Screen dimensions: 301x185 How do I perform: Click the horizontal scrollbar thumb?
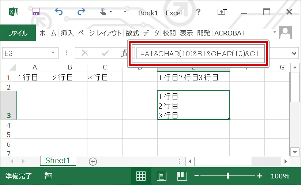[x=223, y=161]
